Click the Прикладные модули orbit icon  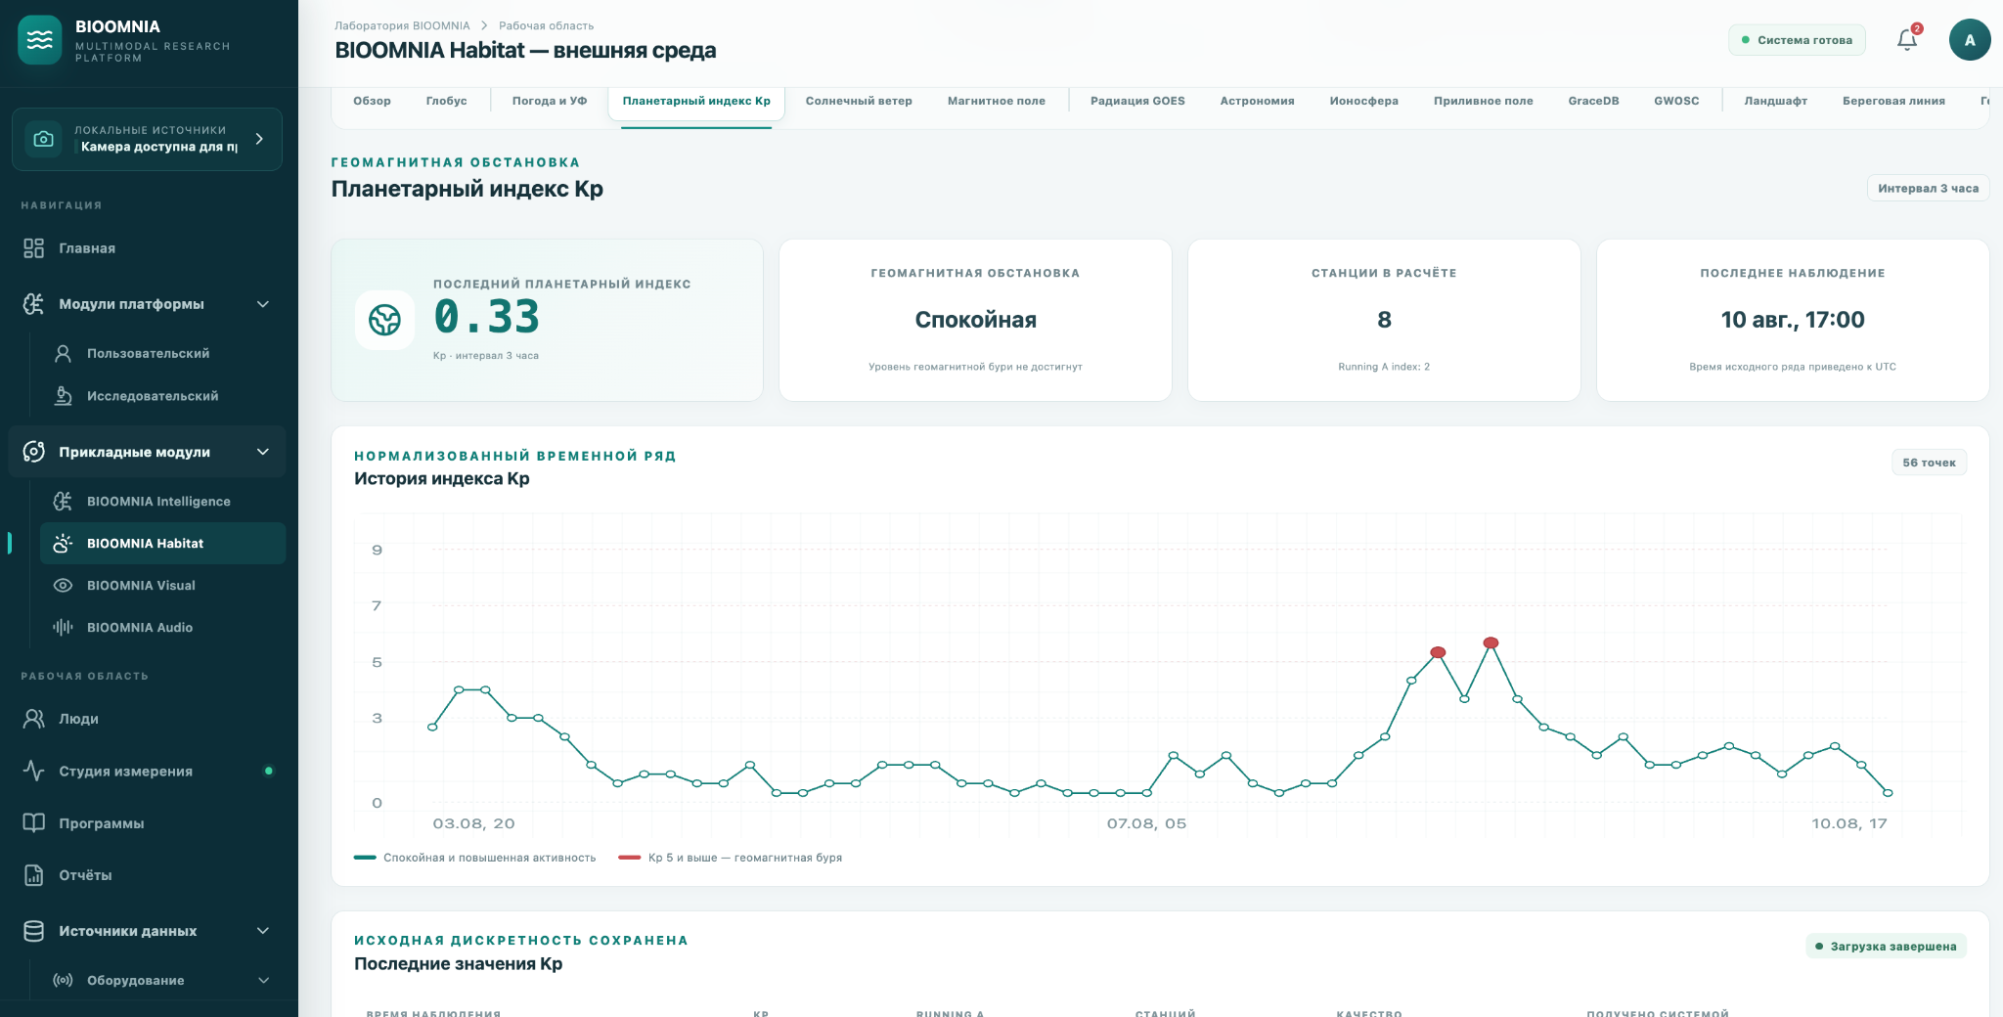(34, 452)
